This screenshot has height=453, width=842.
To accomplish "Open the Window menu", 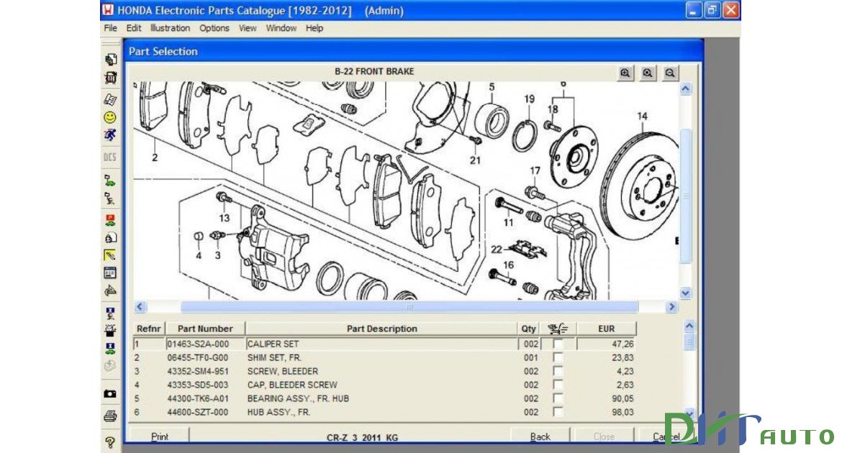I will coord(281,28).
